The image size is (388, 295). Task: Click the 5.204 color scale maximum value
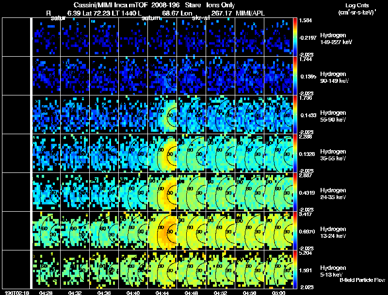click(306, 253)
